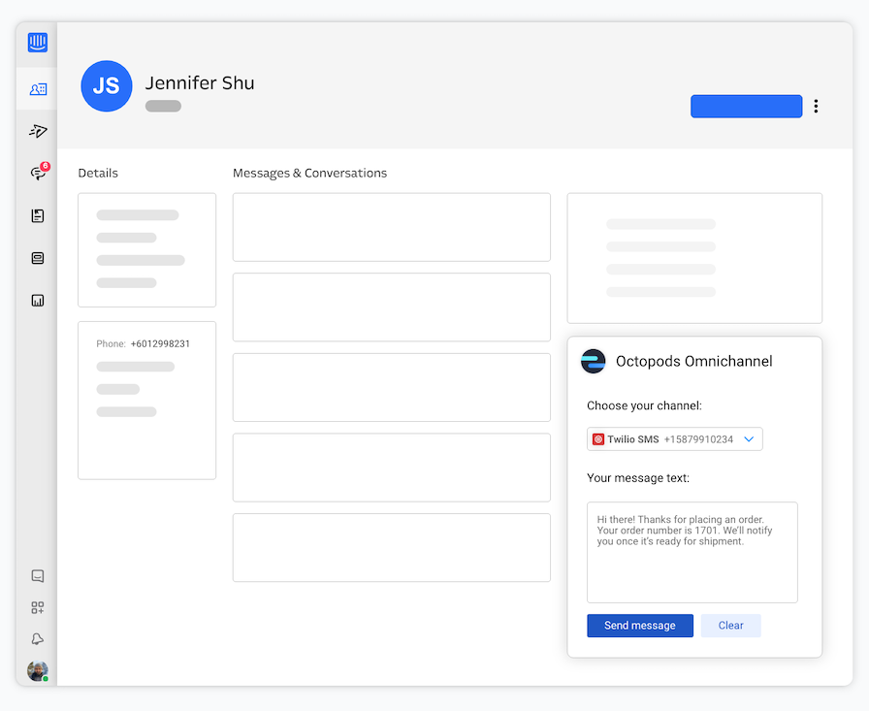Click inside the message text area
869x711 pixels.
point(692,553)
